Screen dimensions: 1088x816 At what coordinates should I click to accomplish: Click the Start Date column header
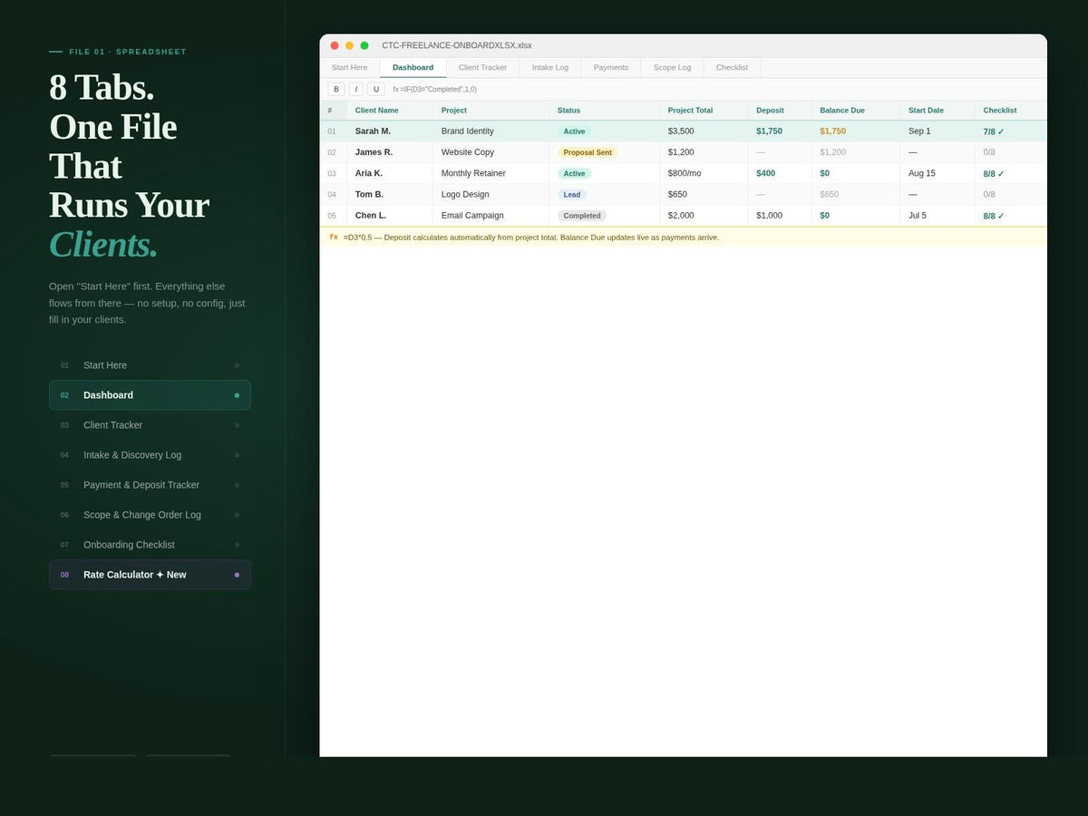pyautogui.click(x=937, y=111)
